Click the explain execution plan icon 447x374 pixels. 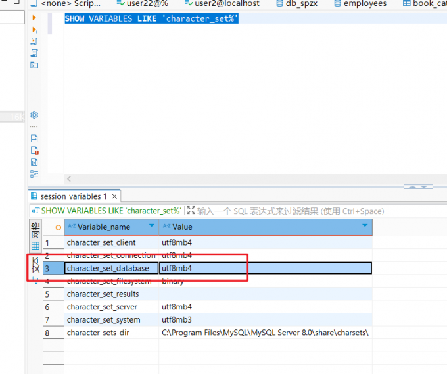pyautogui.click(x=34, y=53)
